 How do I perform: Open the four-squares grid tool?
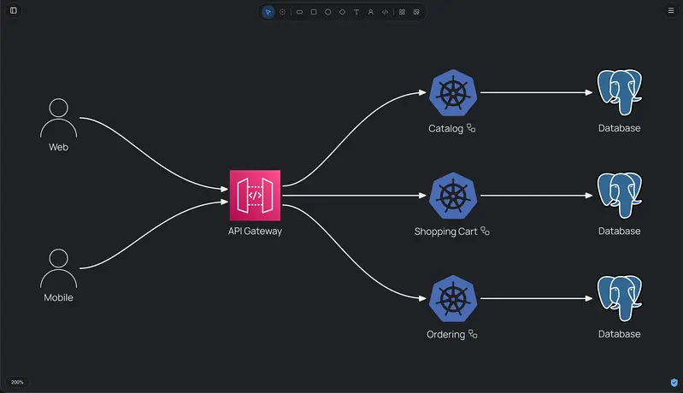click(402, 12)
